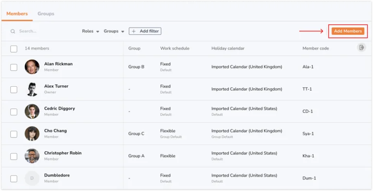Click the Add filter button
This screenshot has width=373, height=191.
coord(145,31)
